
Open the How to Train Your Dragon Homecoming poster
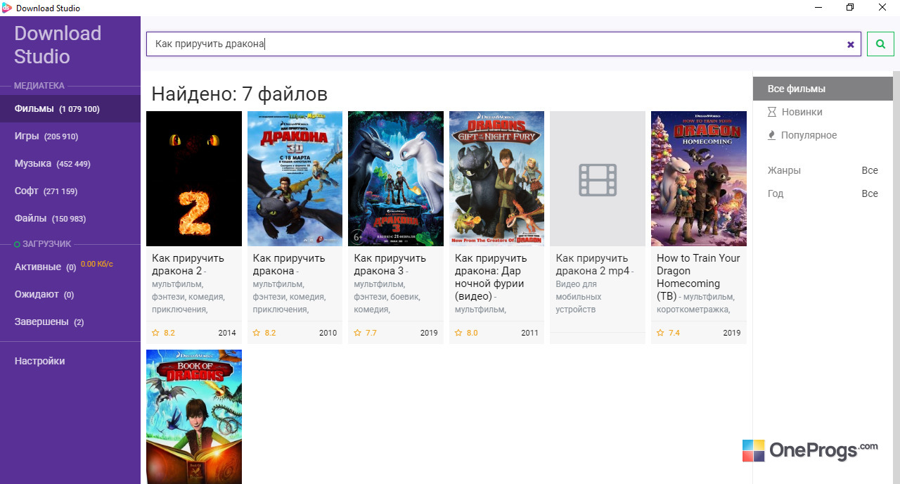pyautogui.click(x=699, y=179)
